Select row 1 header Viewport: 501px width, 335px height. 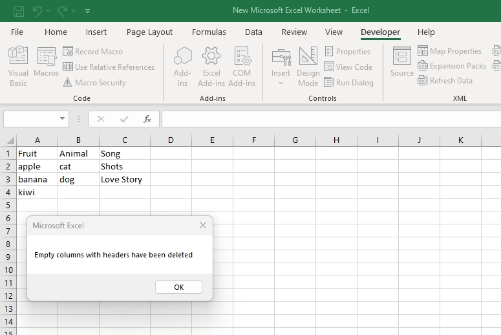coord(8,153)
